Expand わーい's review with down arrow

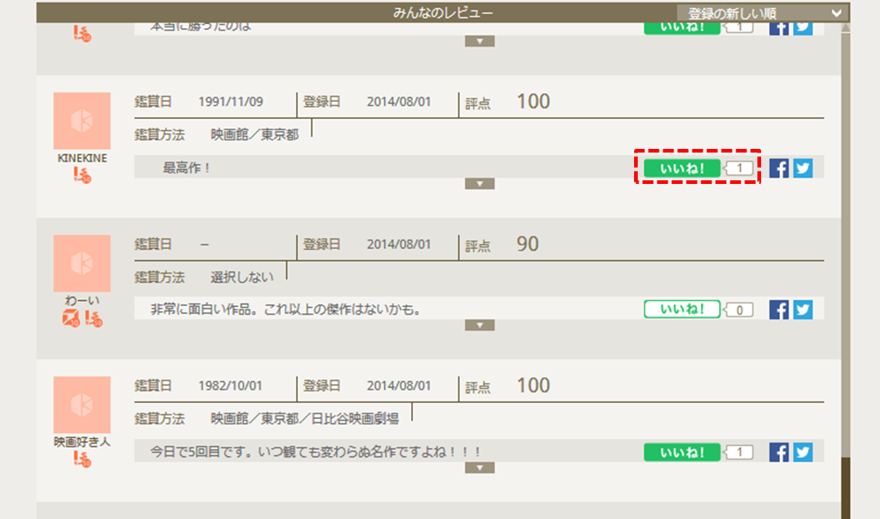tap(479, 326)
